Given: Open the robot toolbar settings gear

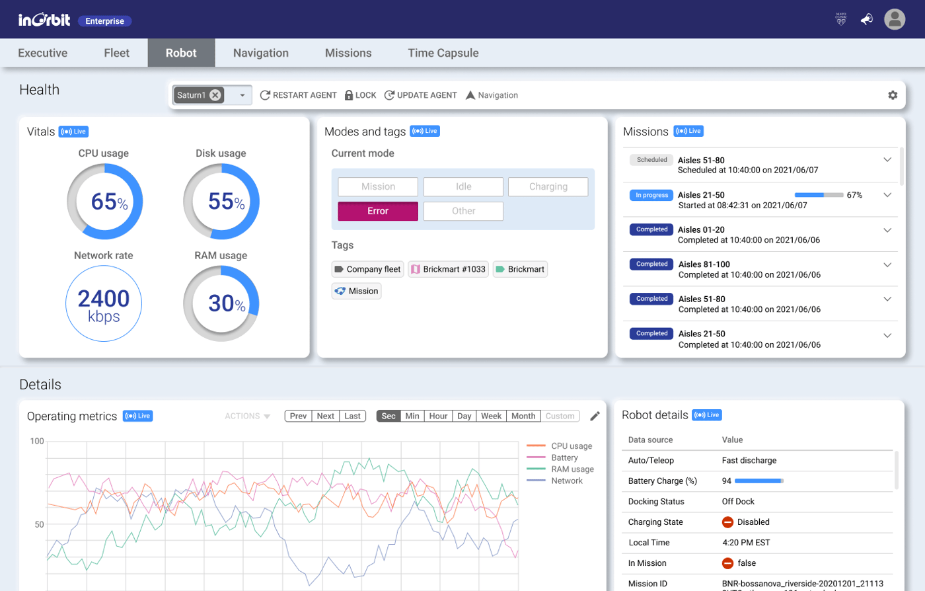Looking at the screenshot, I should pyautogui.click(x=893, y=95).
